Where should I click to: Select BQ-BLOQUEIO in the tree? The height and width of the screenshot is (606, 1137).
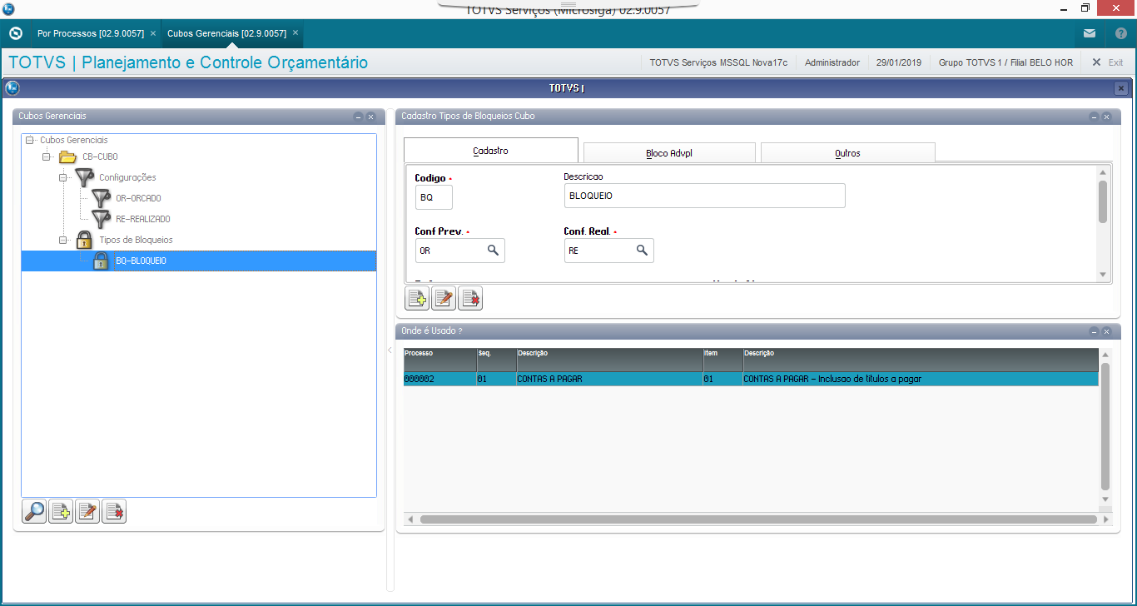coord(142,261)
